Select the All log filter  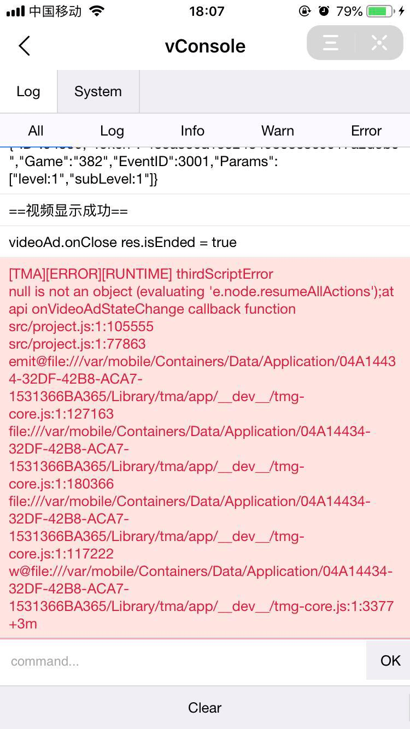(x=36, y=131)
